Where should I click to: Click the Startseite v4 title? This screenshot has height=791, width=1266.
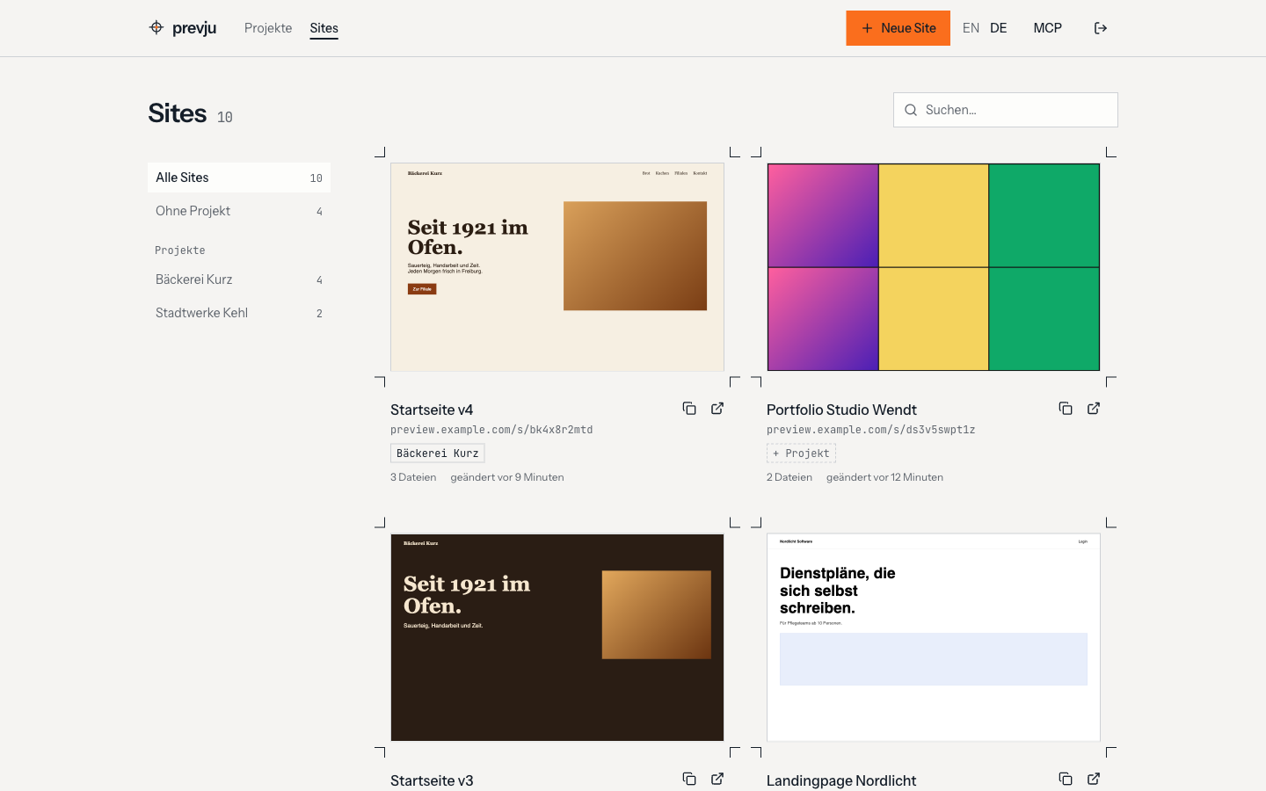tap(432, 410)
